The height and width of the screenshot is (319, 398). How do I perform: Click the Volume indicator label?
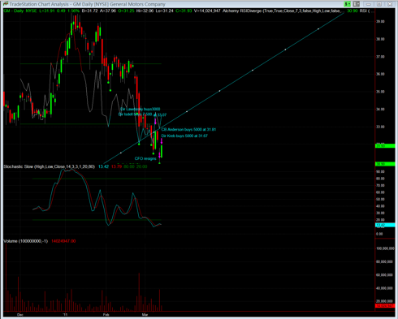point(26,241)
